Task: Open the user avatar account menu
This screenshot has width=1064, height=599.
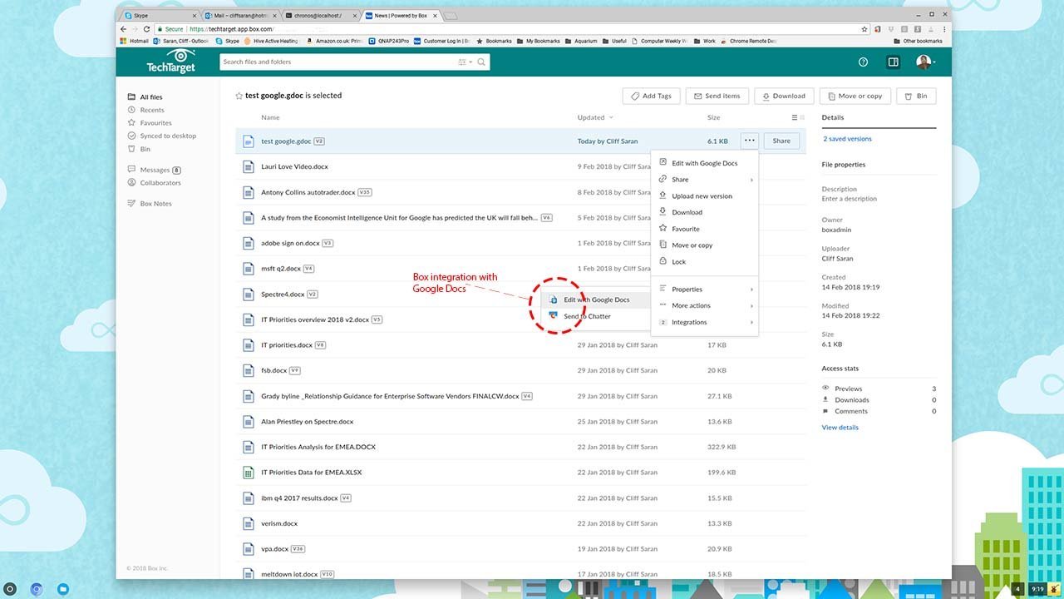Action: pos(924,62)
